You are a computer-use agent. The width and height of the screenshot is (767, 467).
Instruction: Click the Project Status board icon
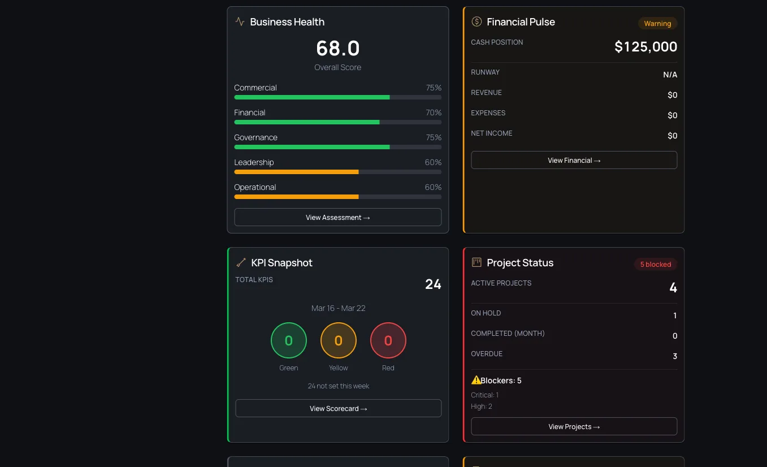pyautogui.click(x=476, y=262)
